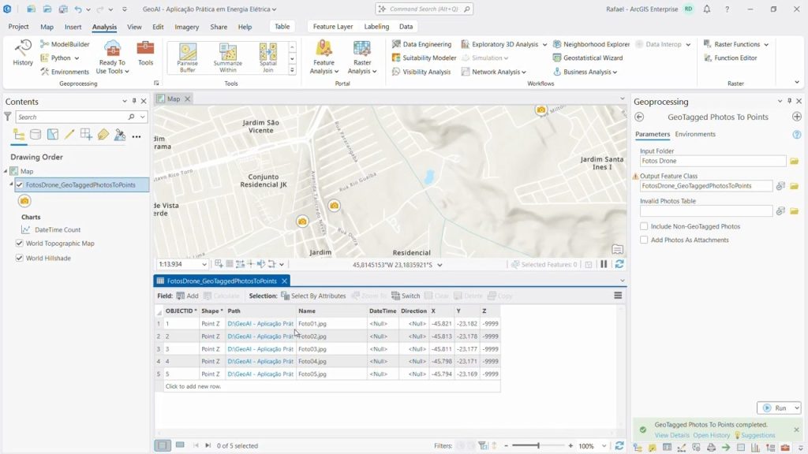
Task: Show selected records view toggle
Action: (x=180, y=445)
